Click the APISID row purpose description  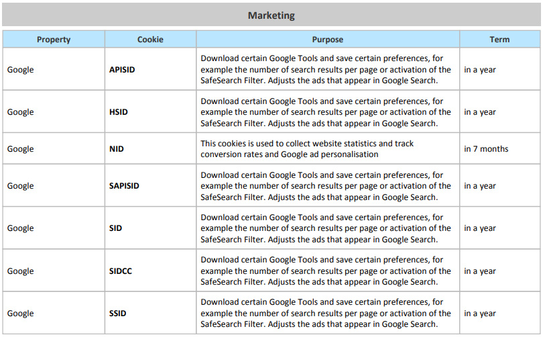[x=326, y=69]
